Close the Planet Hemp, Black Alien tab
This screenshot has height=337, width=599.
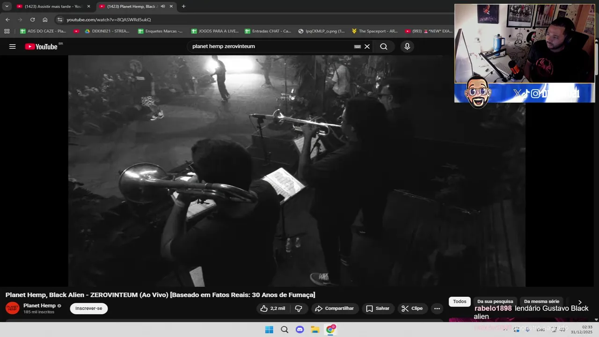click(x=171, y=7)
